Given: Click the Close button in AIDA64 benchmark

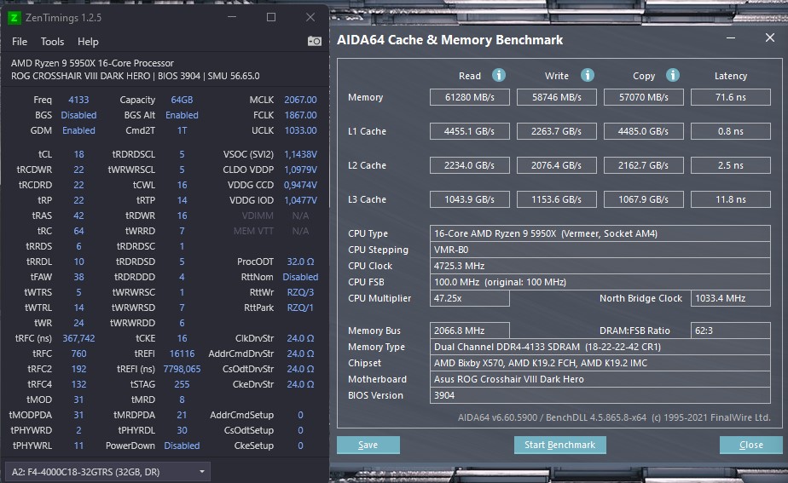Looking at the screenshot, I should [x=751, y=445].
